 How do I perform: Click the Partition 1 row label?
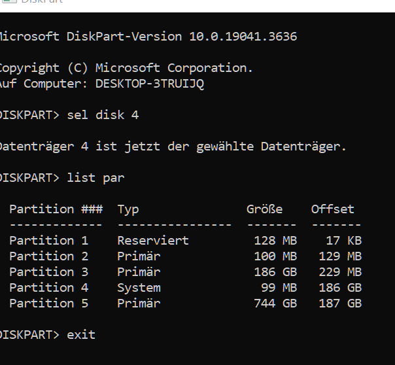click(x=48, y=241)
